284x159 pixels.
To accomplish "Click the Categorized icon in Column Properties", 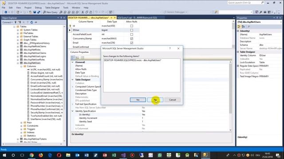I will [x=73, y=58].
